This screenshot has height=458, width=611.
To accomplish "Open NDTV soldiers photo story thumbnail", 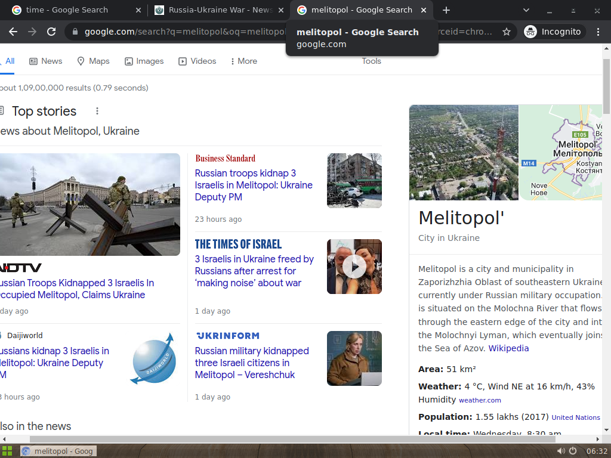I will click(x=90, y=205).
